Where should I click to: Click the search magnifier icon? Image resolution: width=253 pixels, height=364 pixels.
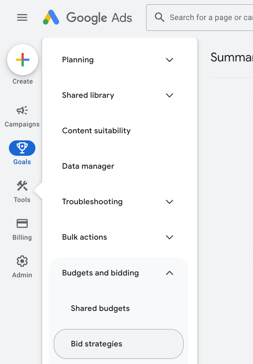tap(159, 17)
